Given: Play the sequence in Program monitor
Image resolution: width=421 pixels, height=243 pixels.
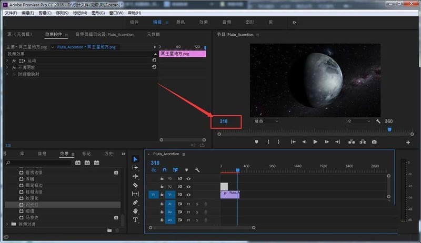Looking at the screenshot, I should coord(315,142).
